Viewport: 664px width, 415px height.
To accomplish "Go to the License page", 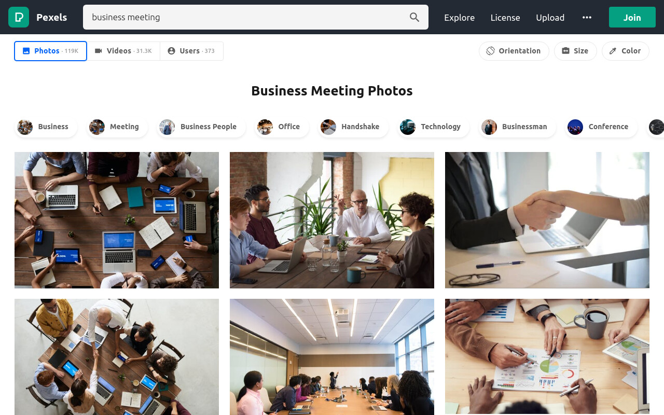I will pyautogui.click(x=505, y=17).
